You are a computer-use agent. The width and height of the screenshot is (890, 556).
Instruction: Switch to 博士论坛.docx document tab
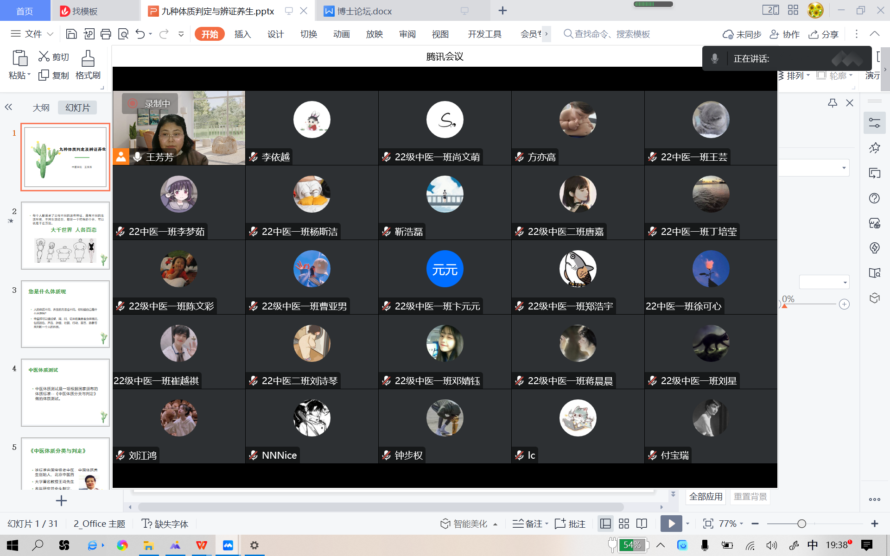[364, 11]
